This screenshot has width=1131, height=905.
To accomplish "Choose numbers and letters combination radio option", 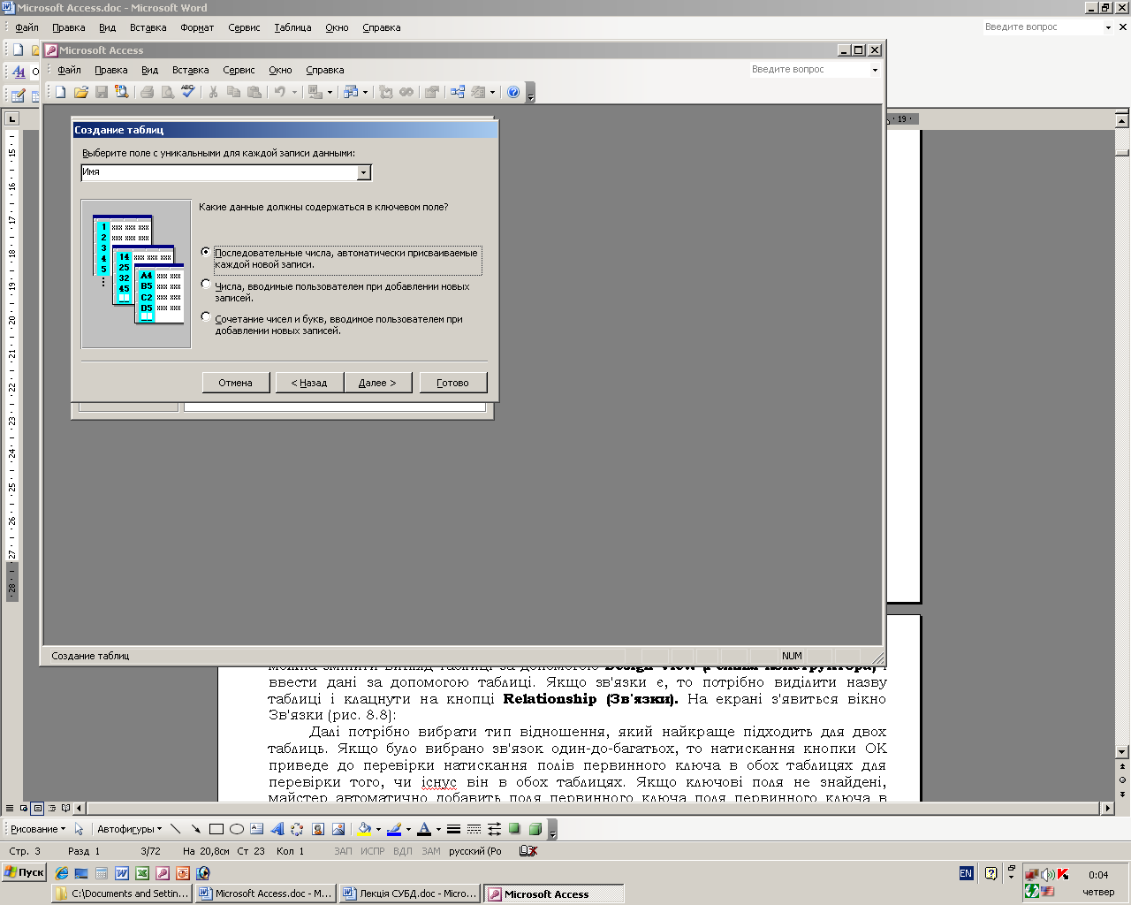I will [x=206, y=316].
